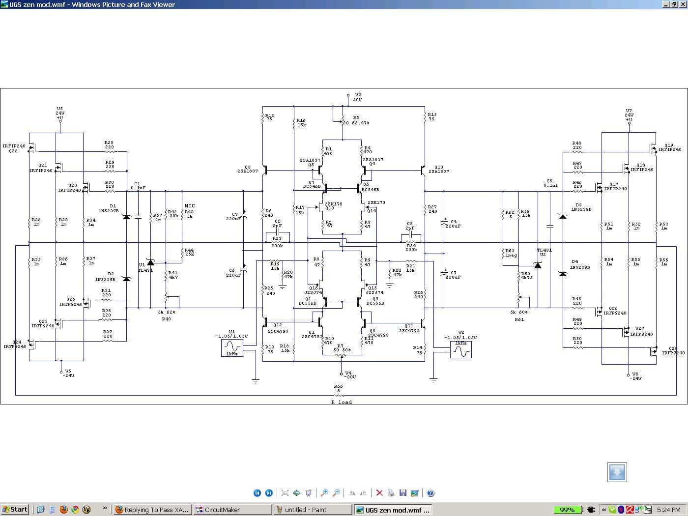Click the 99% battery indicator
688x516 pixels.
(568, 510)
